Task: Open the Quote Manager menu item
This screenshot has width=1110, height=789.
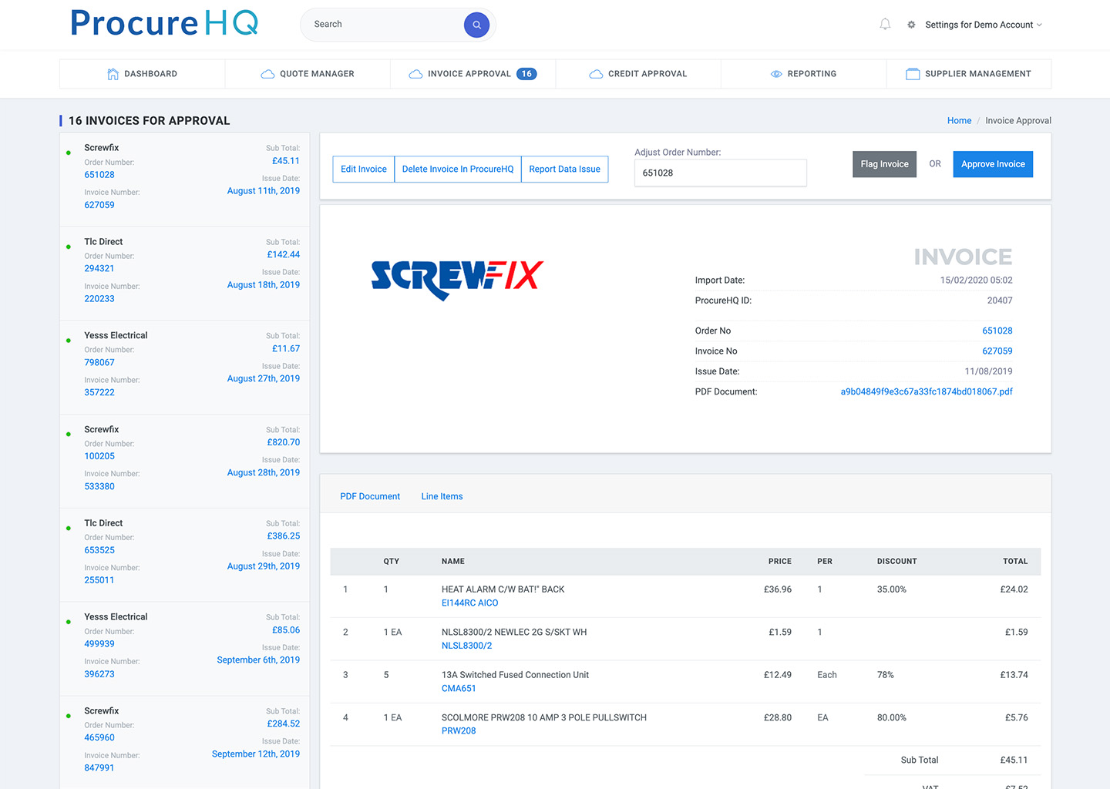Action: click(x=308, y=74)
